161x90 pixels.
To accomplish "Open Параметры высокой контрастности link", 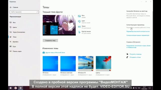I will pos(138,31).
